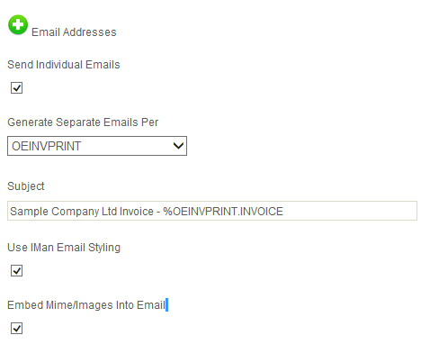Disable the Use IMan Email Styling checkbox

tap(16, 270)
